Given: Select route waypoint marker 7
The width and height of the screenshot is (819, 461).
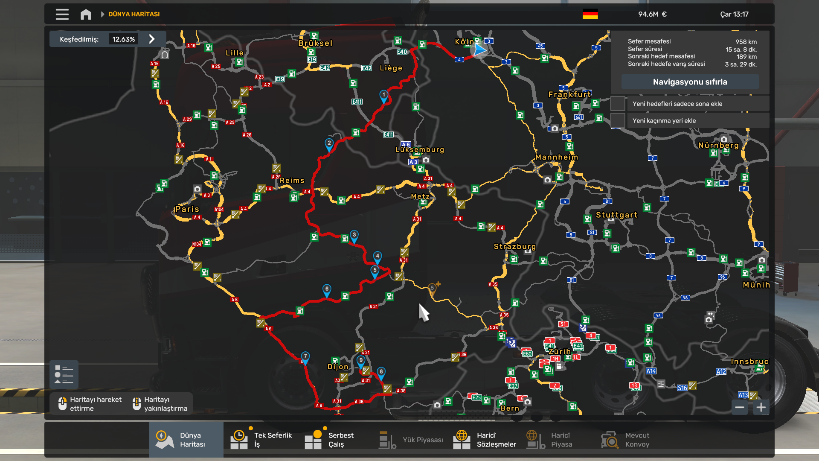Looking at the screenshot, I should (x=305, y=357).
